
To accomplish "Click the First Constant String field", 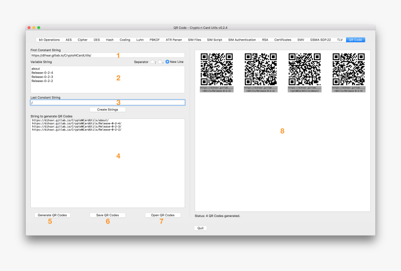I will (107, 55).
